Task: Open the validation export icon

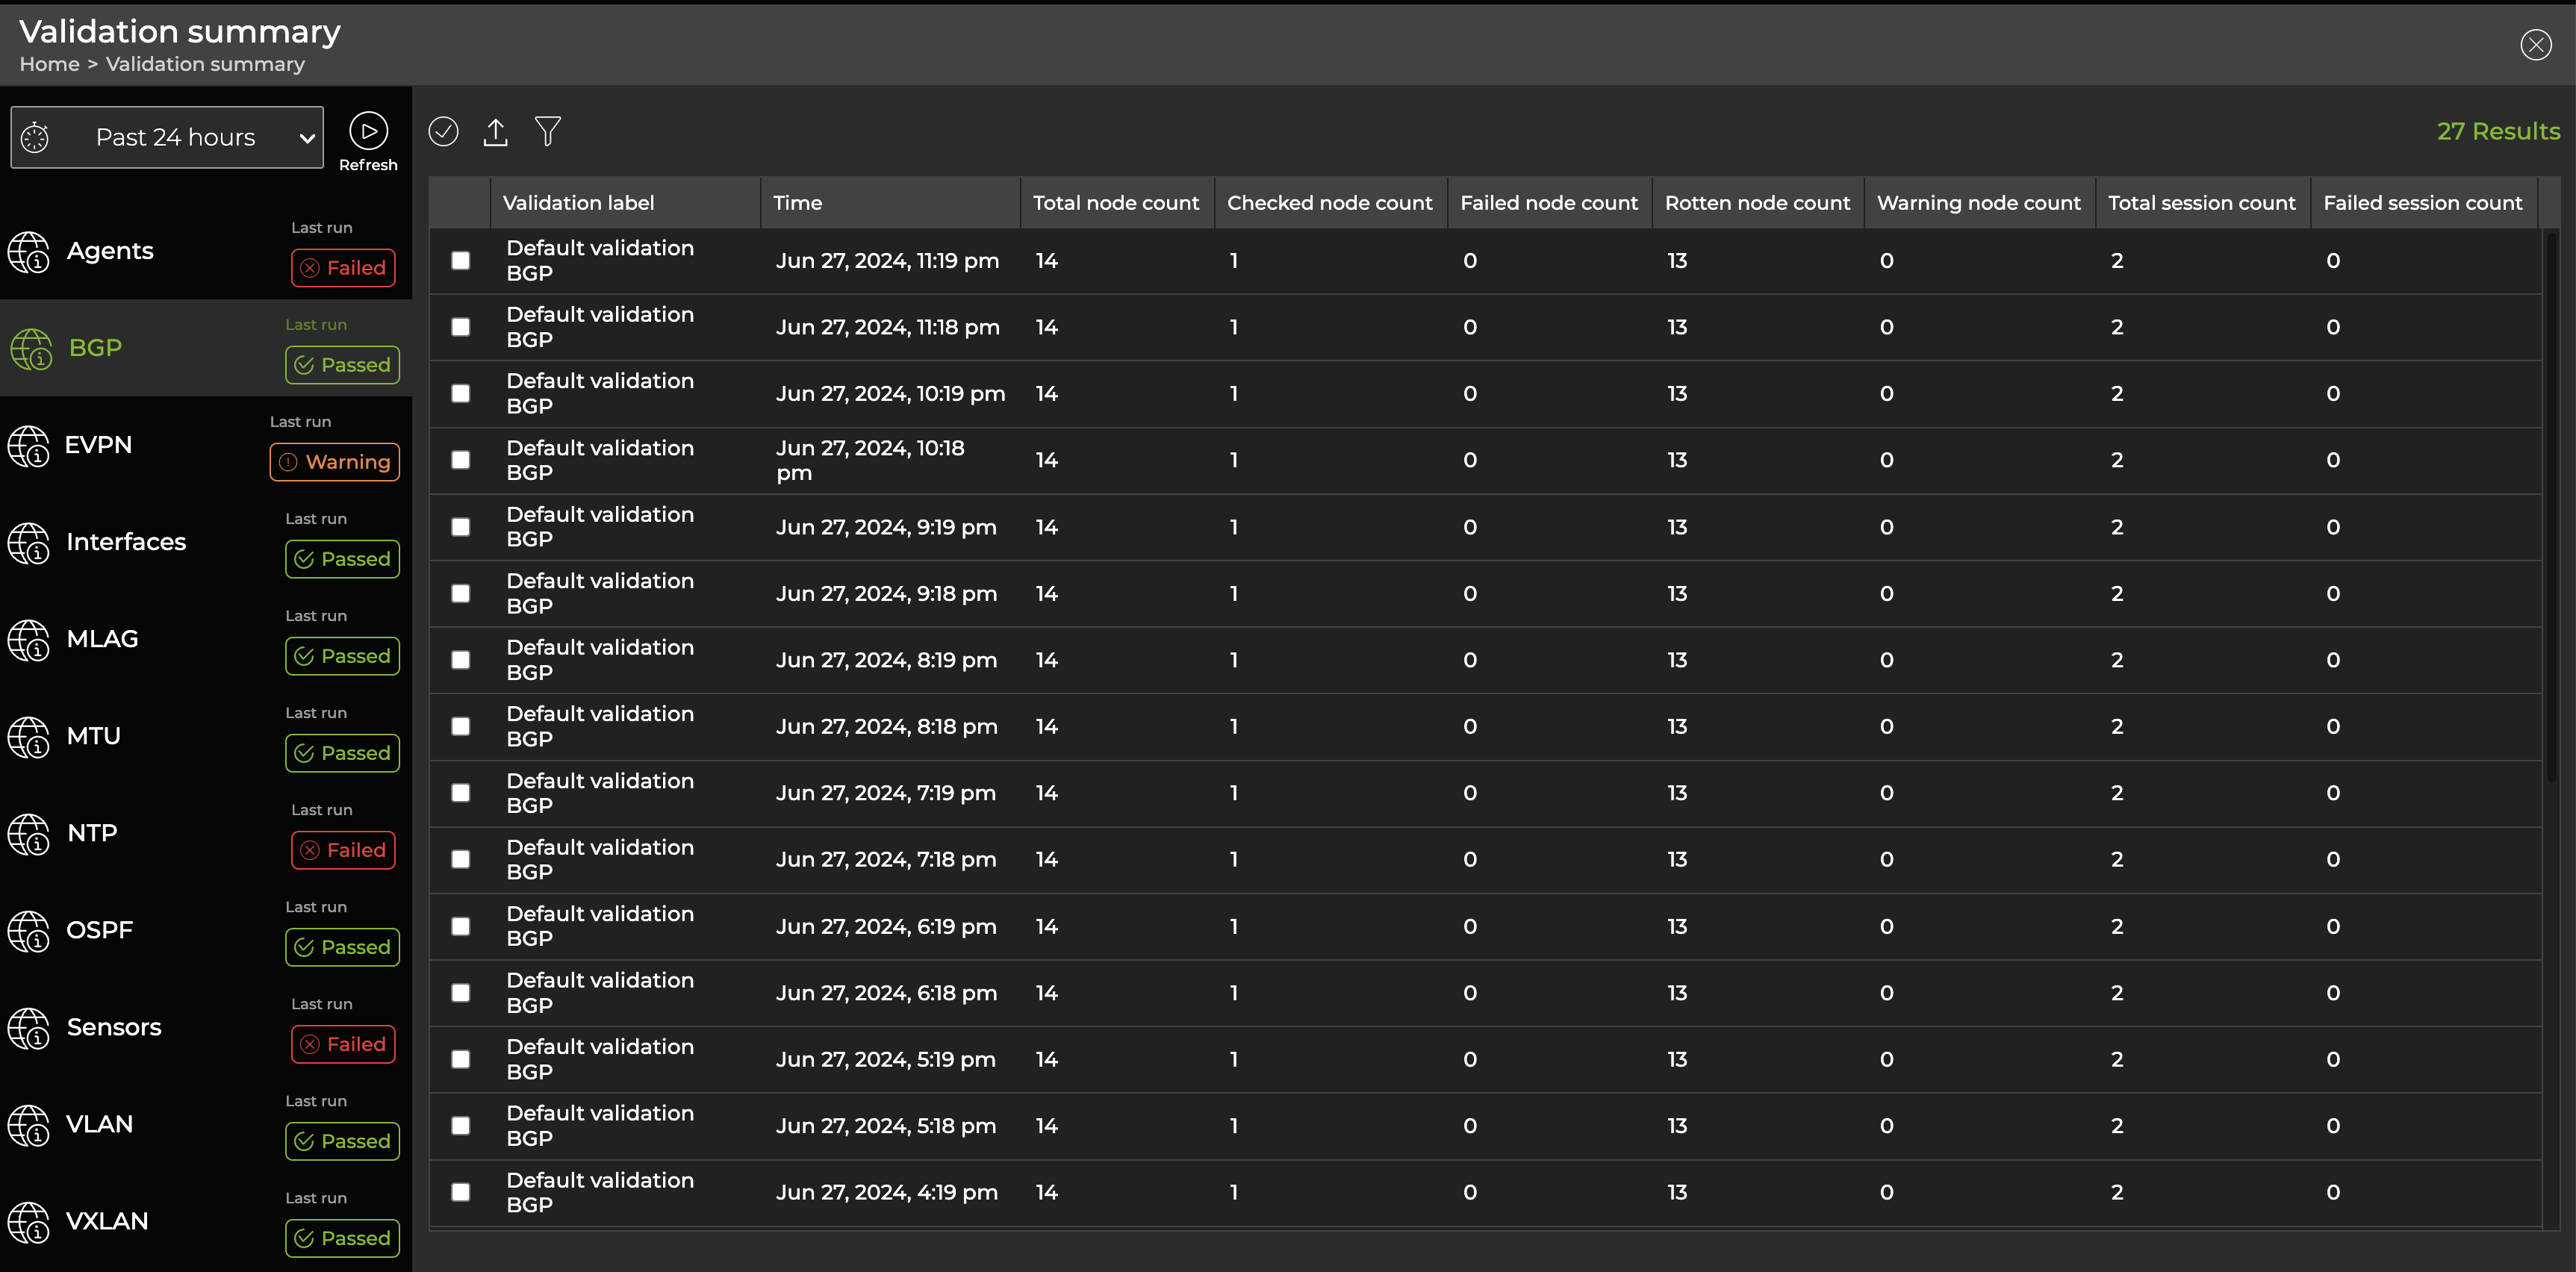Action: click(x=495, y=131)
